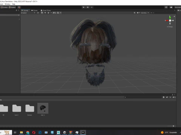Image resolution: width=181 pixels, height=135 pixels.
Task: Open File Explorer from the taskbar
Action: coord(21,132)
